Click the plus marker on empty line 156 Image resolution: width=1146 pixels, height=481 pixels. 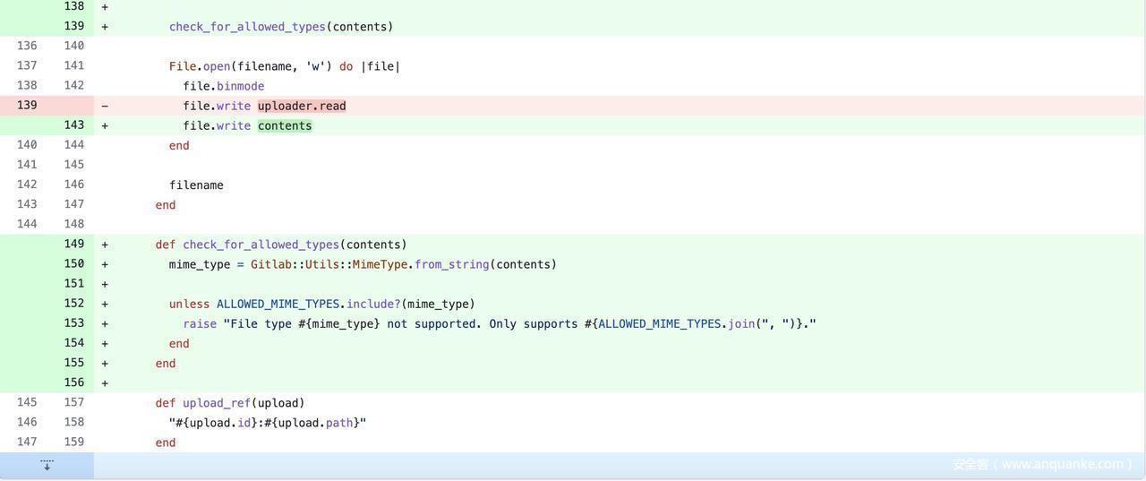(x=105, y=383)
